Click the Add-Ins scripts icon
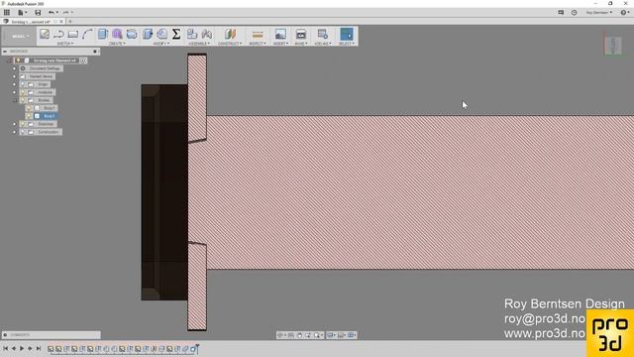Screen dimensions: 634x357 [322, 34]
